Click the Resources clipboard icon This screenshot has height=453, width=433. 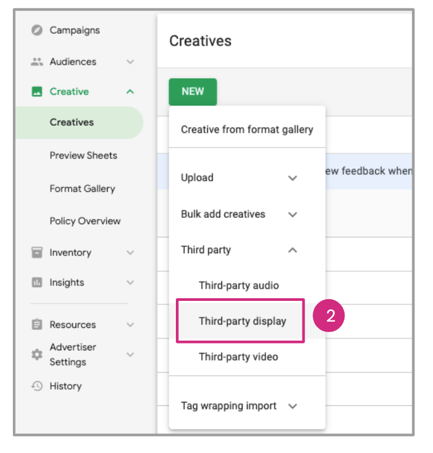click(x=37, y=325)
